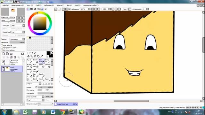Click the Норм button in toolbar
The width and height of the screenshot is (205, 115).
pos(125,9)
